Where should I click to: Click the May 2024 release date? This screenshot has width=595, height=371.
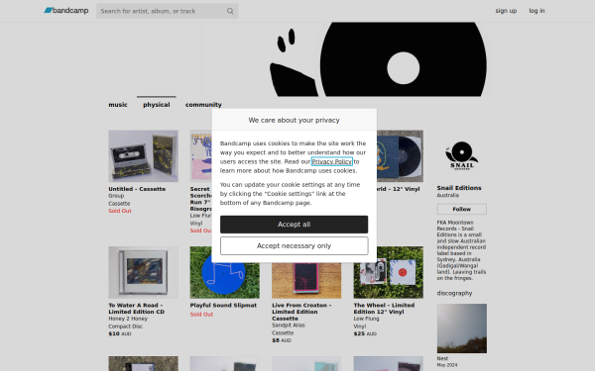coord(447,365)
